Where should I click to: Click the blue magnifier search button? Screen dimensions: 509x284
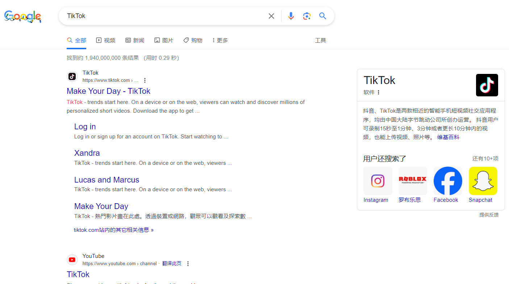[323, 16]
